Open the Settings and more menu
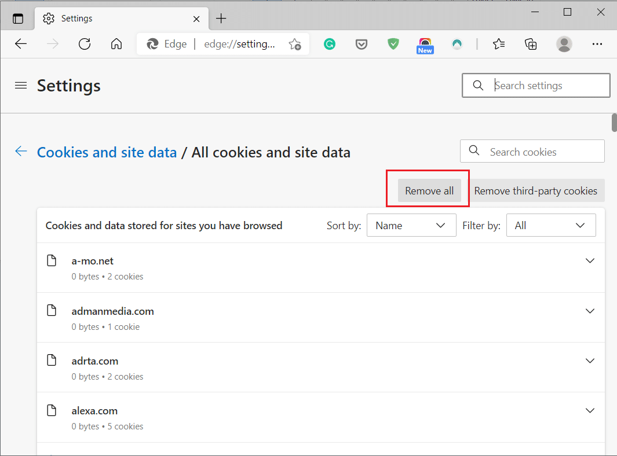This screenshot has height=456, width=617. [597, 44]
